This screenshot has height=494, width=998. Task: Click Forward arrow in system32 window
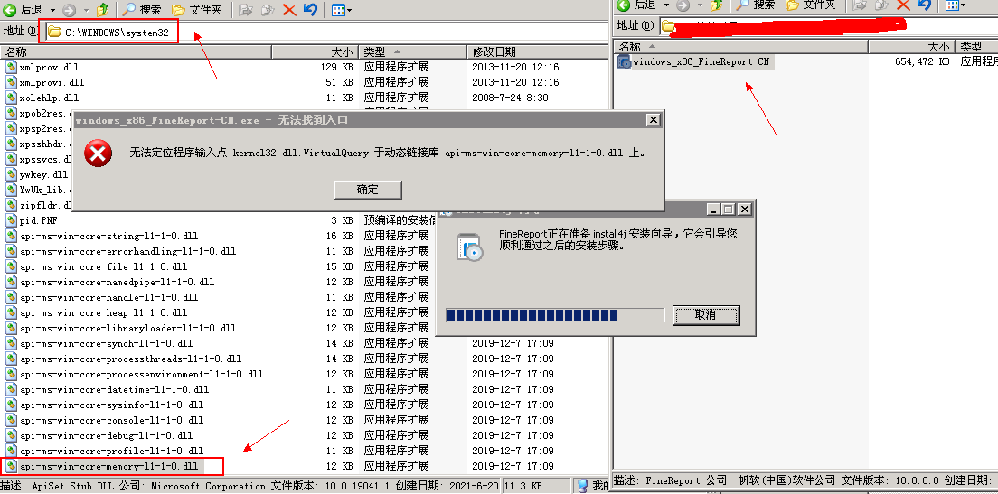(70, 10)
